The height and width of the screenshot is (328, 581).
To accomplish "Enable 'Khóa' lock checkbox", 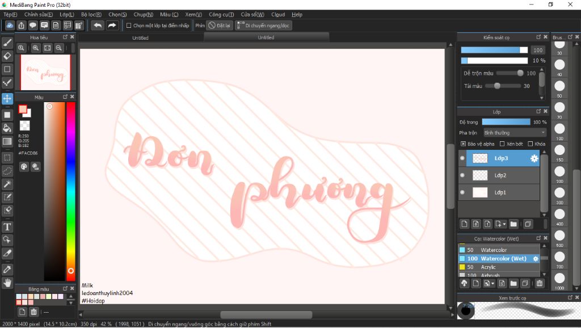I will 531,144.
